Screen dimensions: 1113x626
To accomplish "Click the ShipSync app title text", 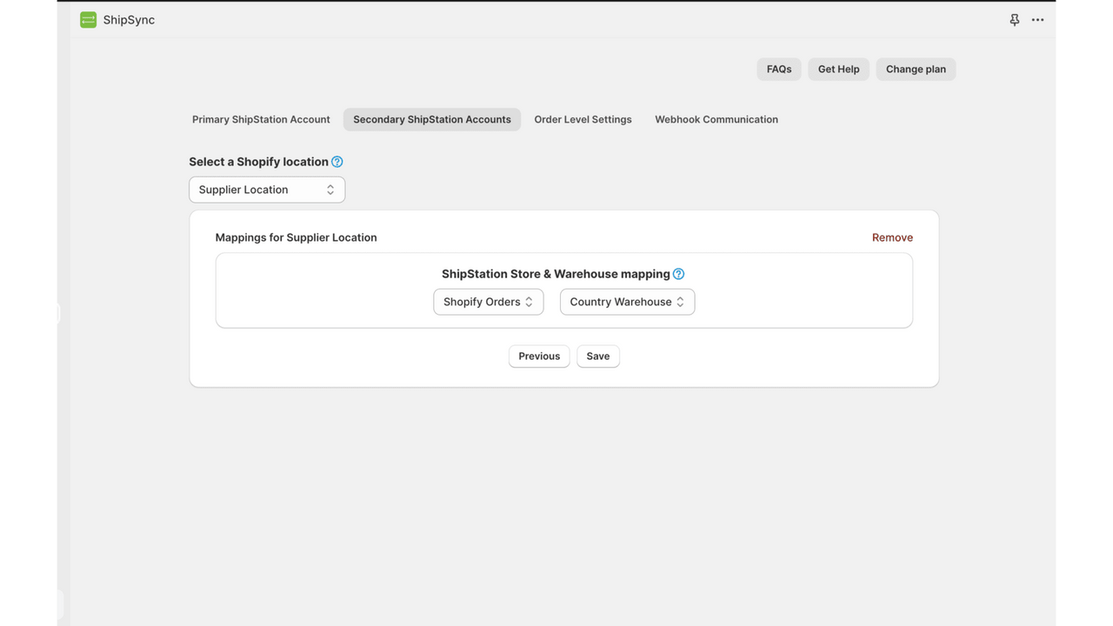I will [x=129, y=20].
